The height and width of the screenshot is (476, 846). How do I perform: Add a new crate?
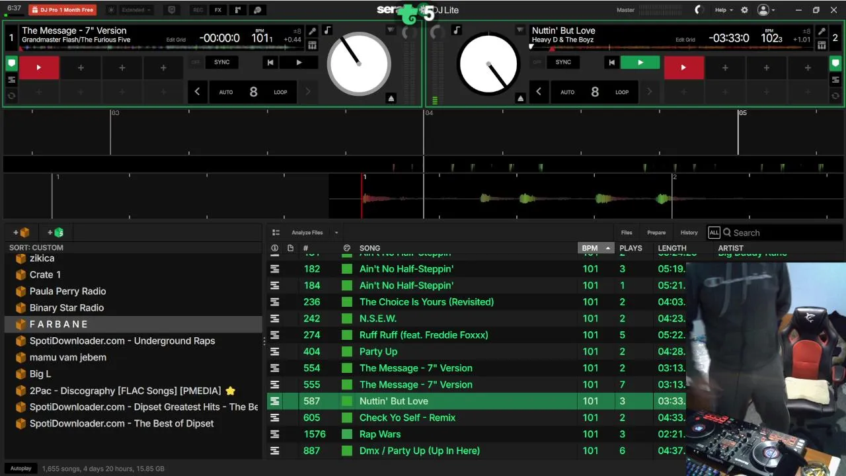click(22, 233)
